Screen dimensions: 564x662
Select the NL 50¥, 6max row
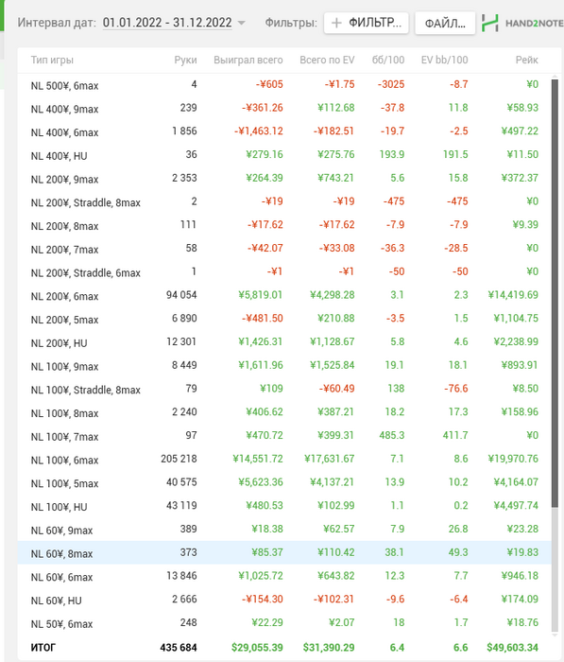284,622
